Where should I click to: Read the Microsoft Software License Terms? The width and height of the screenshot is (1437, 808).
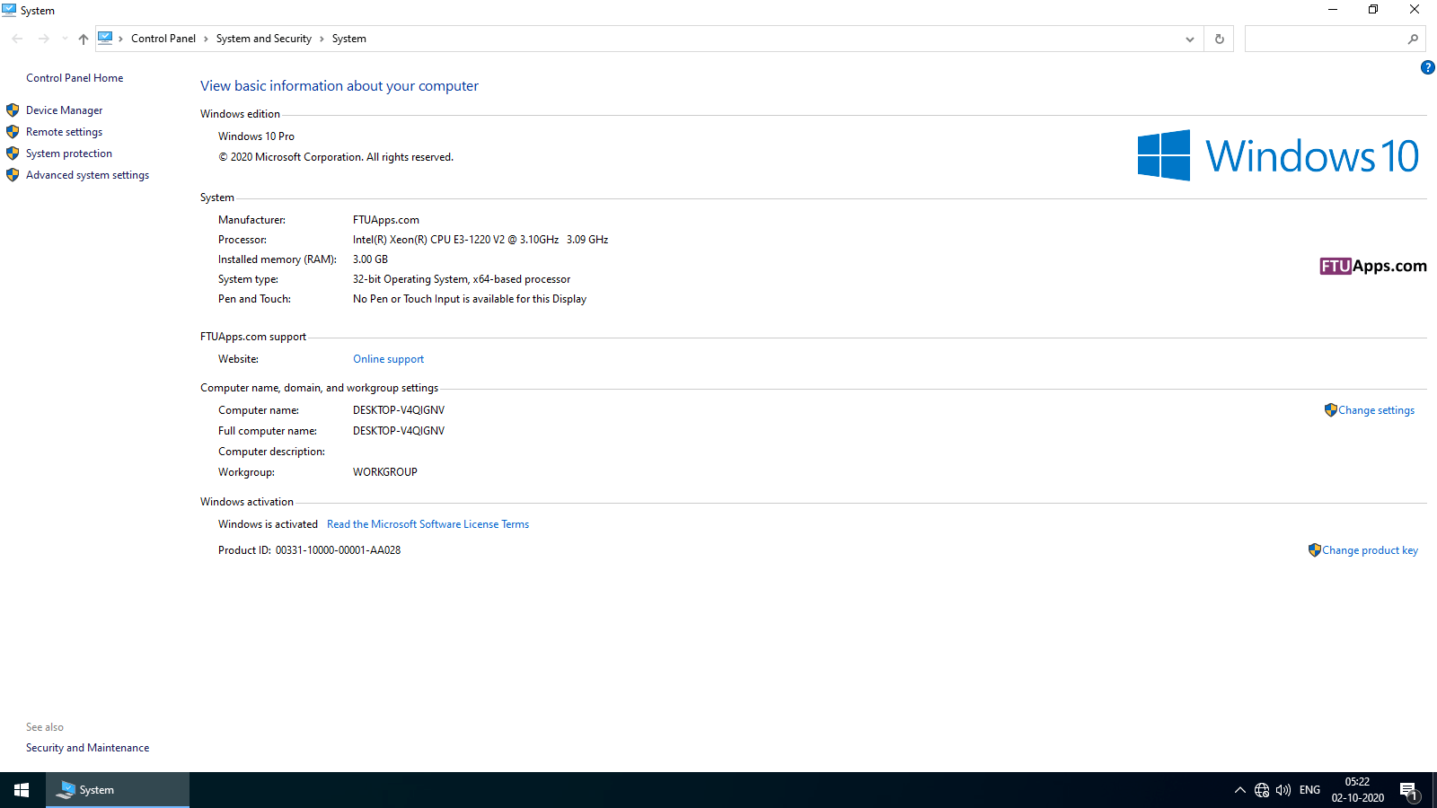pos(428,524)
